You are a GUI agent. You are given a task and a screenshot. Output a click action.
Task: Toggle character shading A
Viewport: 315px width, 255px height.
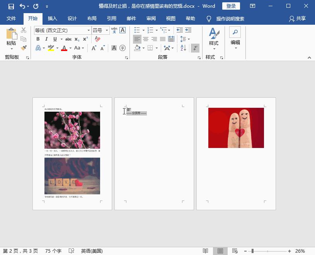pos(114,48)
